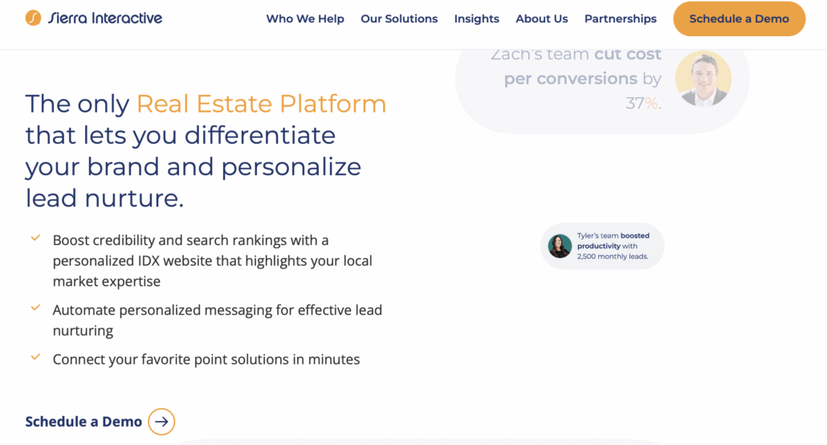Click the 37% figure in Zach's testimonial
Image resolution: width=827 pixels, height=445 pixels.
642,103
